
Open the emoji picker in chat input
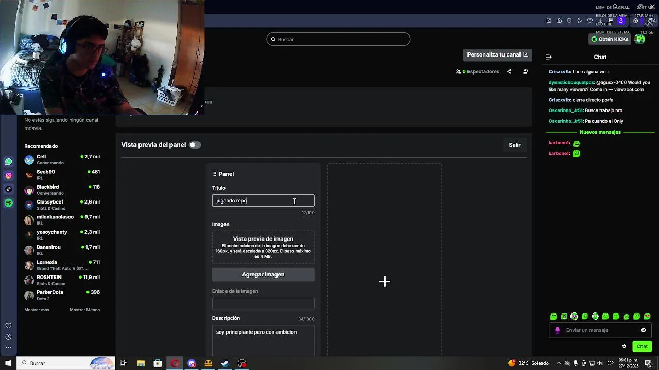644,330
